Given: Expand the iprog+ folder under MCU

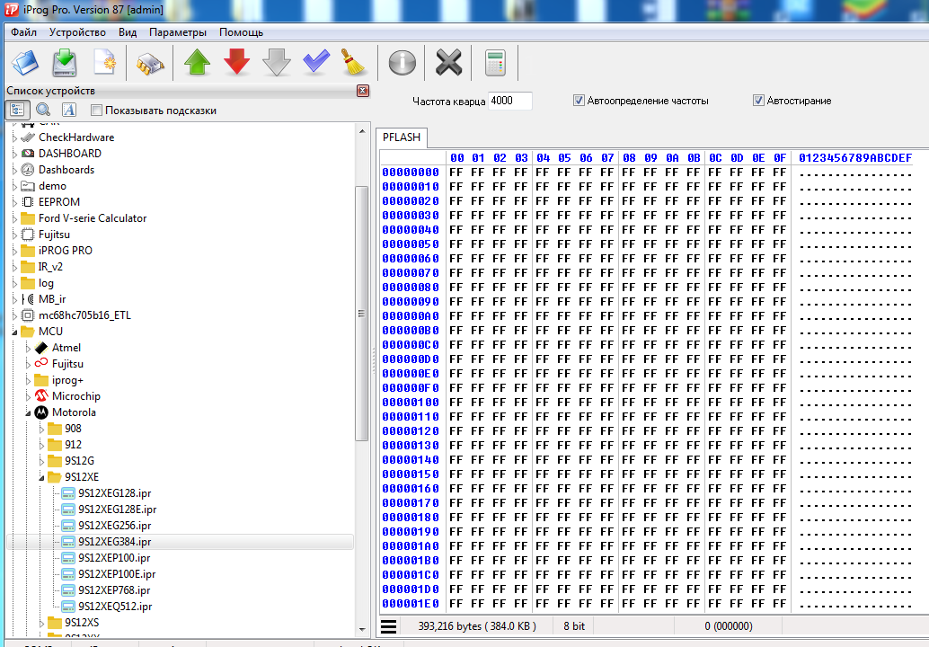Looking at the screenshot, I should pos(28,380).
